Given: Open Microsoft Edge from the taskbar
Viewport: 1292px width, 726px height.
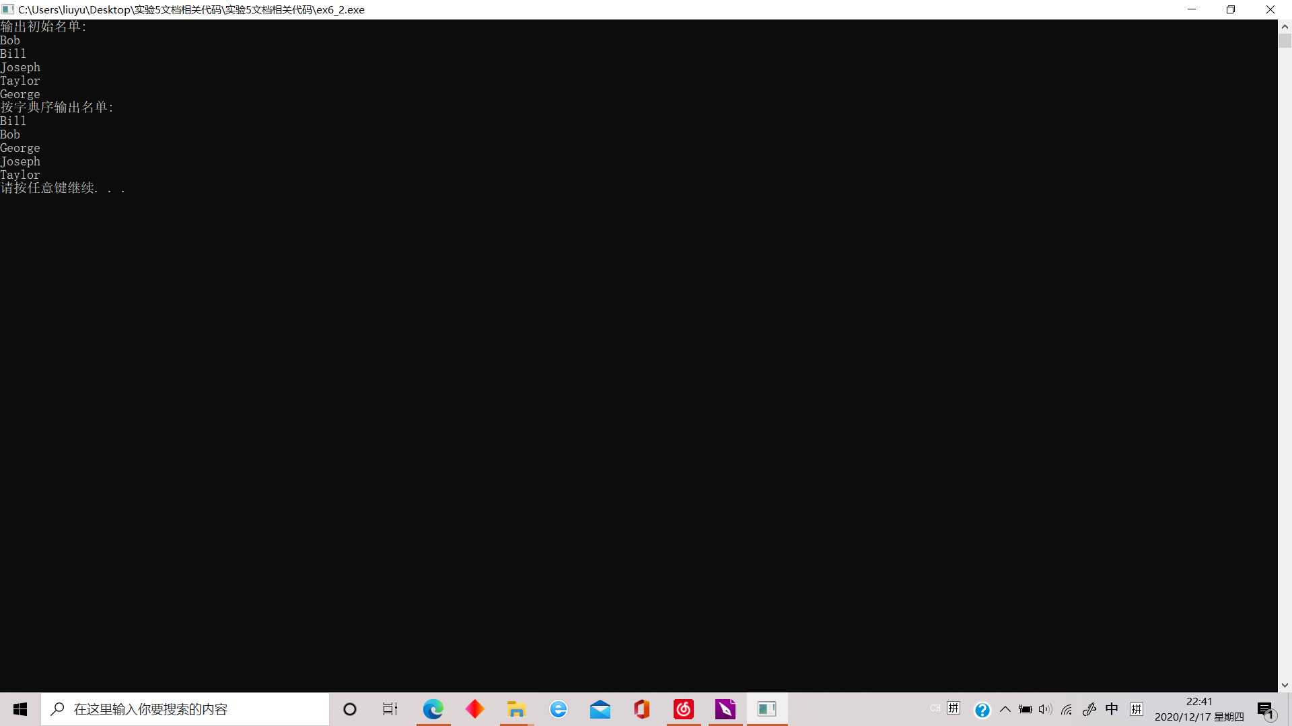Looking at the screenshot, I should coord(433,709).
